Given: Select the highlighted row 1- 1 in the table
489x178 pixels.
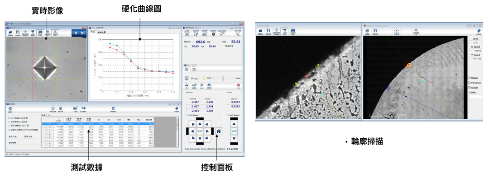Looking at the screenshot, I should pos(98,124).
